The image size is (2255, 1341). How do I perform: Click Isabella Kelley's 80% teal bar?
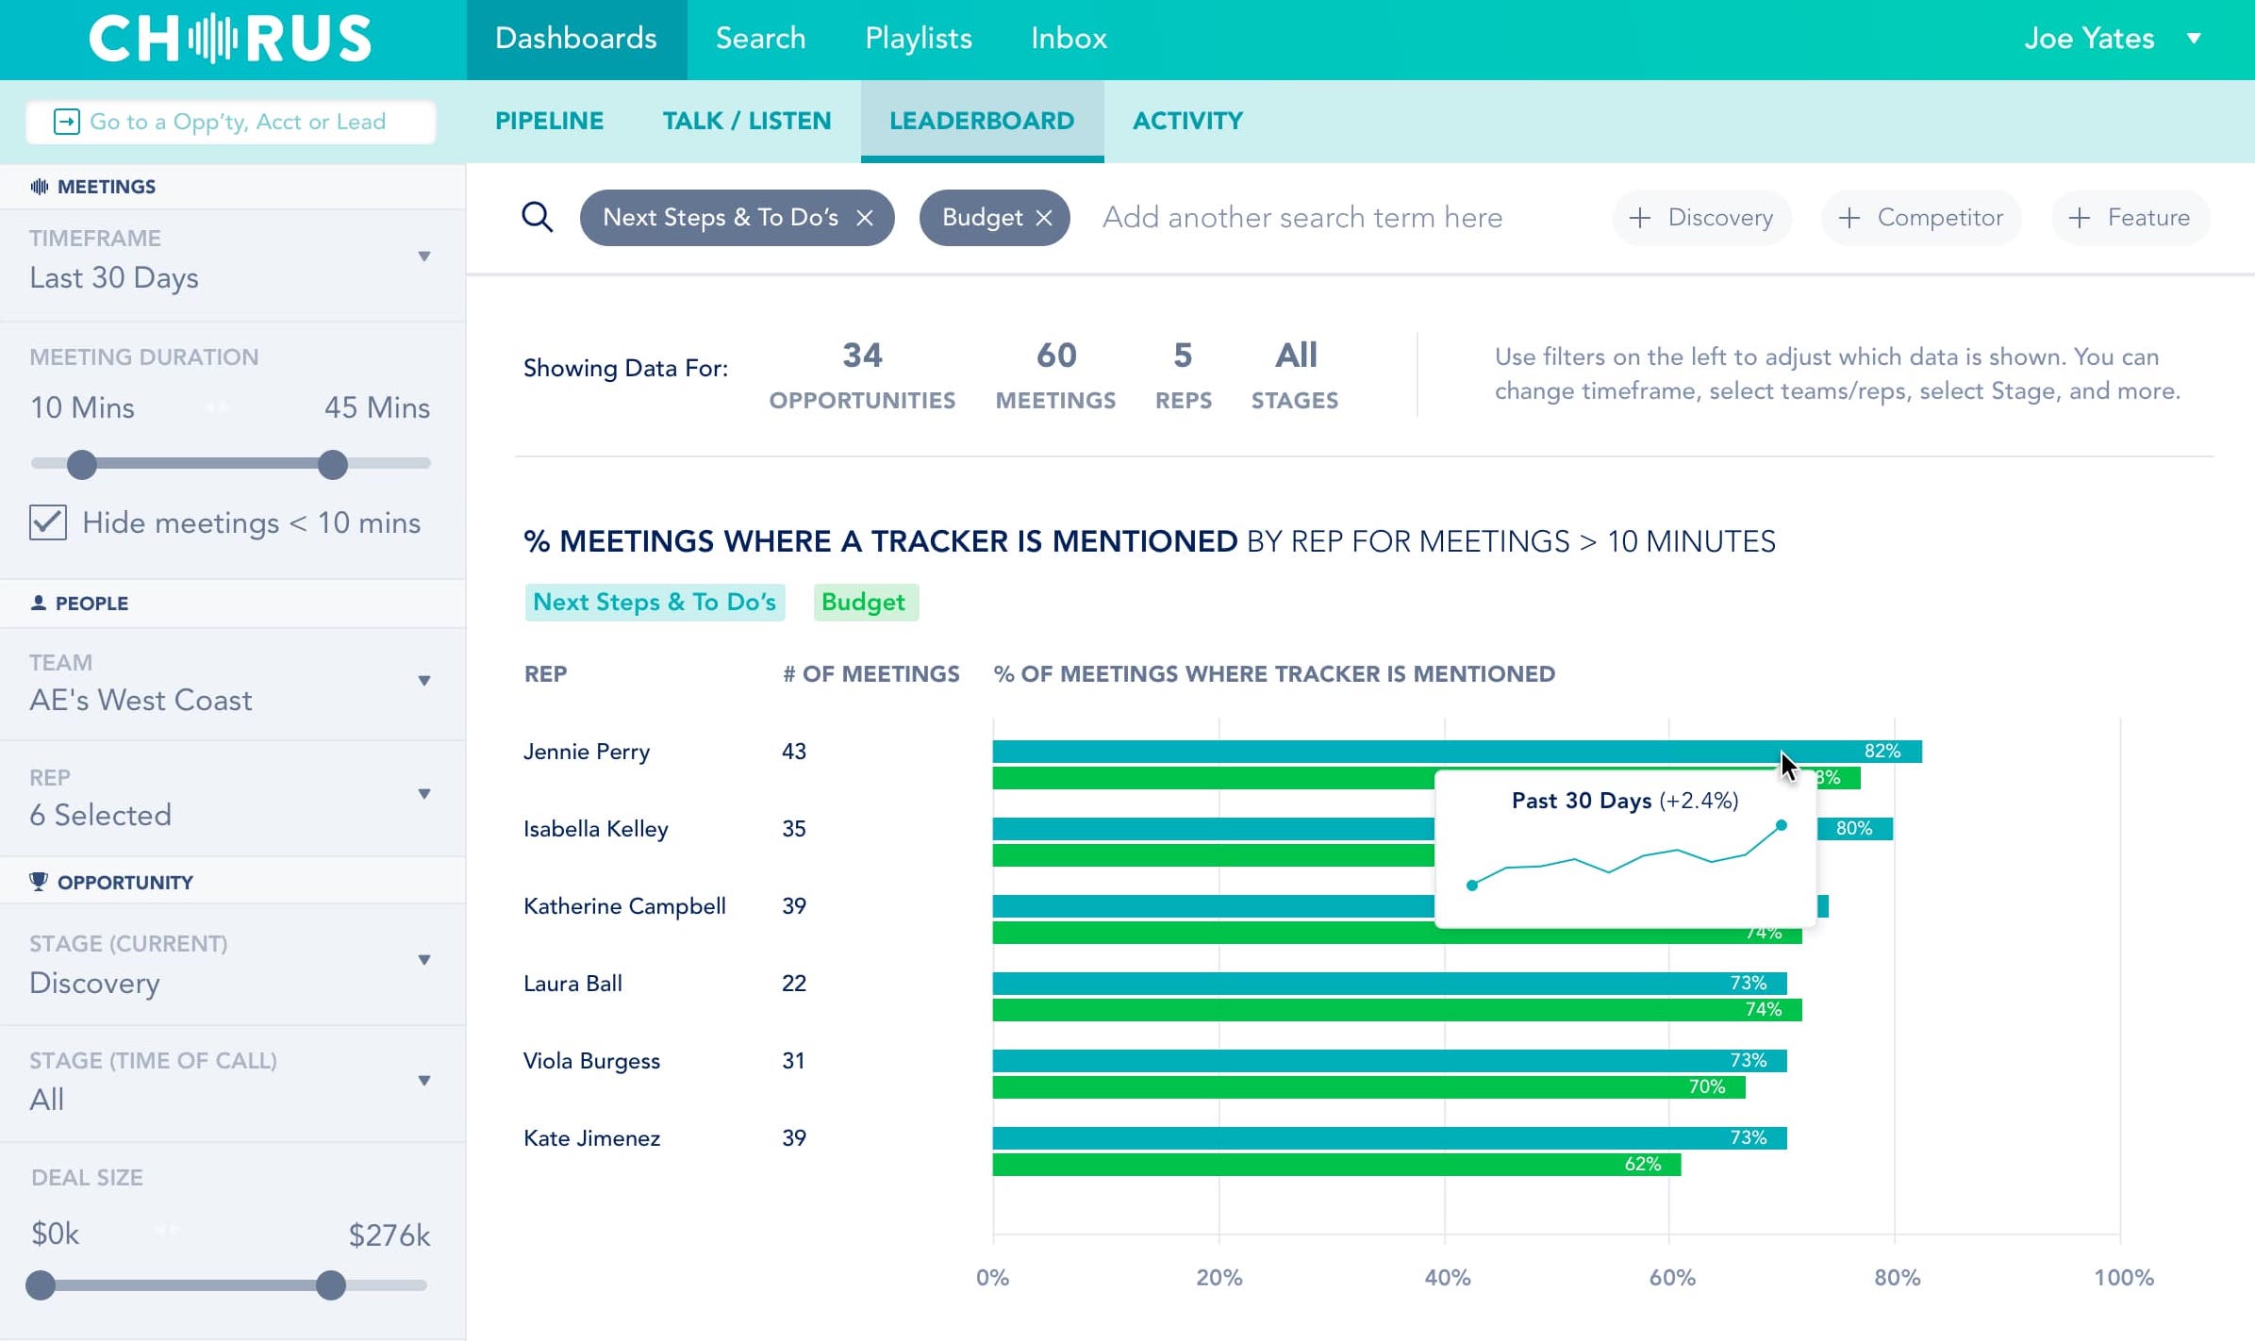pyautogui.click(x=1213, y=829)
